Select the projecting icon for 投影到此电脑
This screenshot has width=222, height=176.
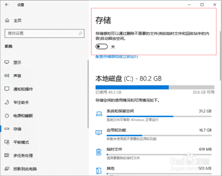pos(7,169)
